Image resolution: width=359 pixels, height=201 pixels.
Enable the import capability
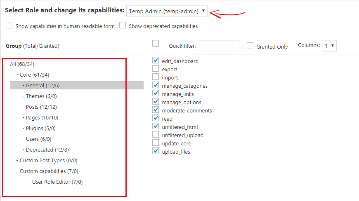(156, 77)
